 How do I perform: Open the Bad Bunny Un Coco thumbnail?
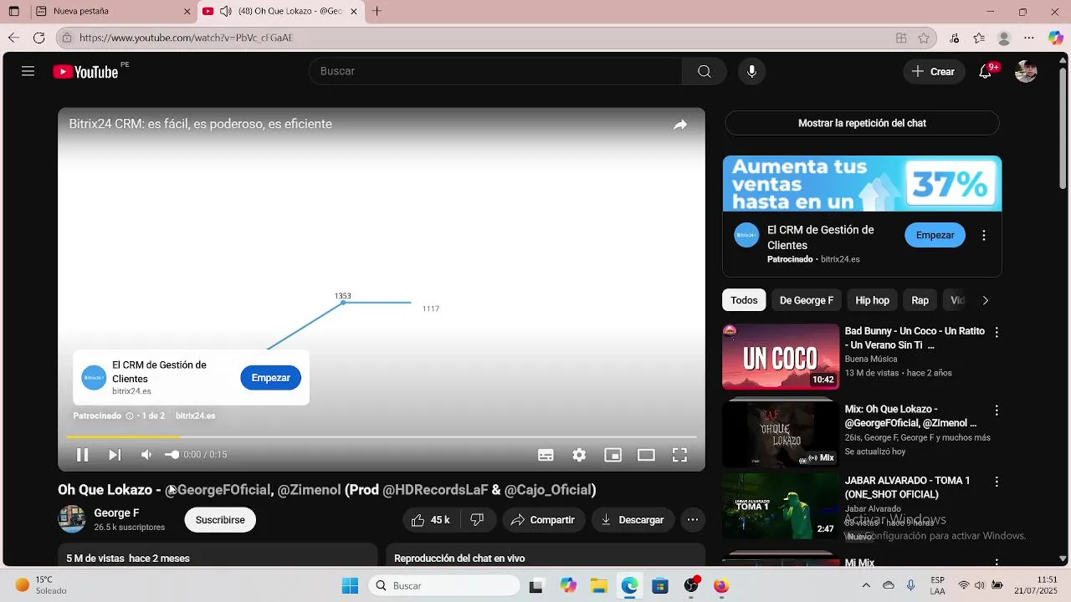point(781,357)
